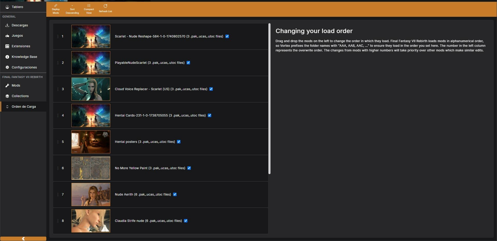Toggle Sort Descending in the toolbar
Image resolution: width=497 pixels, height=241 pixels.
[72, 9]
